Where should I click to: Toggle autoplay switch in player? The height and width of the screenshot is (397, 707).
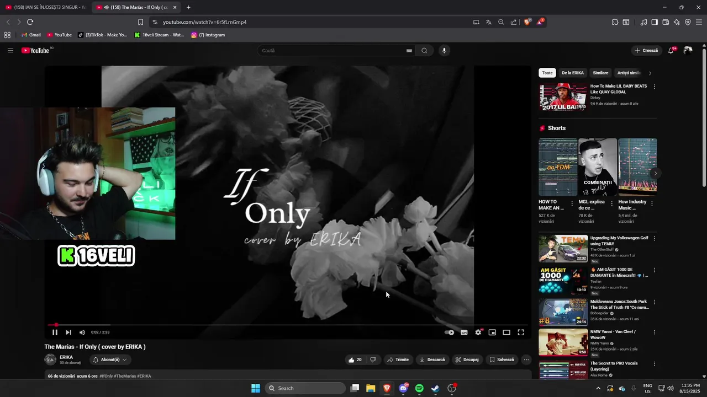(450, 332)
